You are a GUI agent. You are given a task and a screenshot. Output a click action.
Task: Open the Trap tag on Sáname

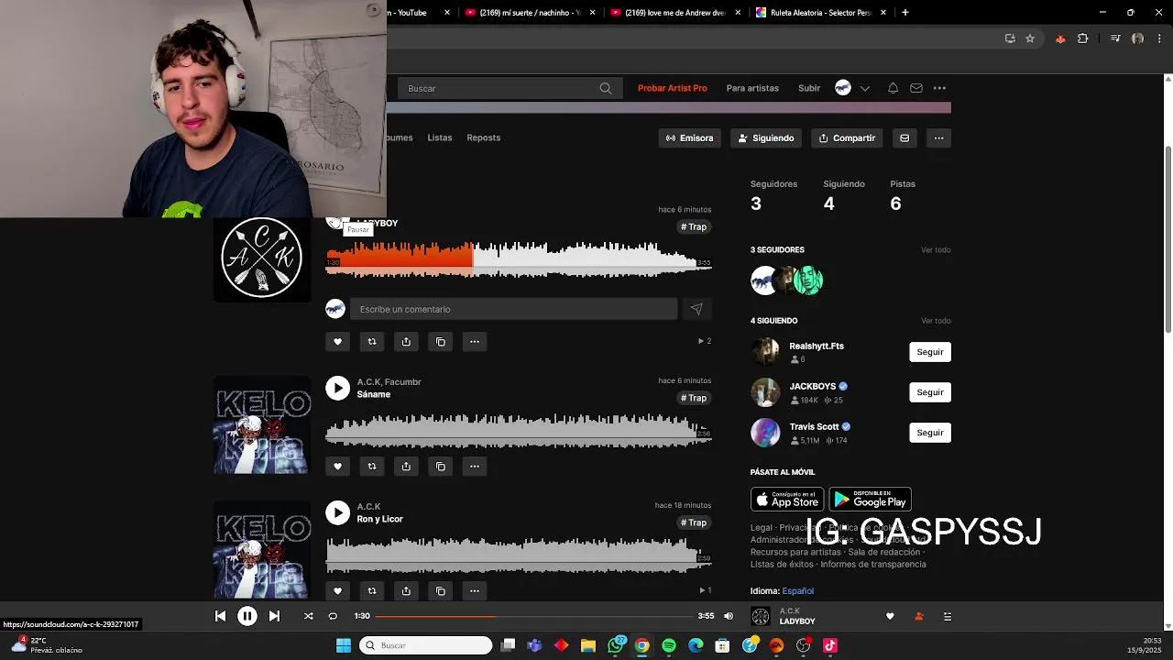tap(694, 398)
